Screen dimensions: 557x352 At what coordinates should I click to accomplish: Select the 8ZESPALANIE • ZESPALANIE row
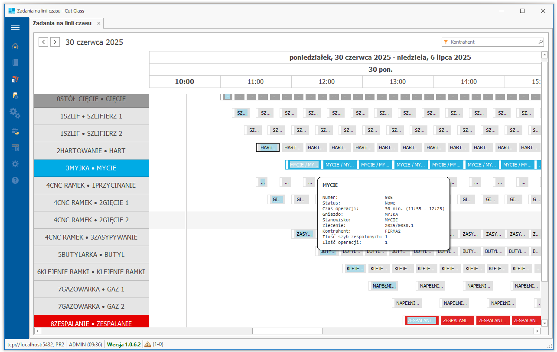point(91,323)
